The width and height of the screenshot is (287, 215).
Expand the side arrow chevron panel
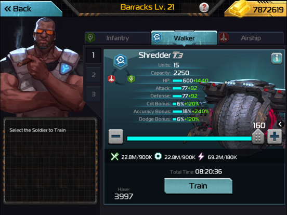[280, 124]
